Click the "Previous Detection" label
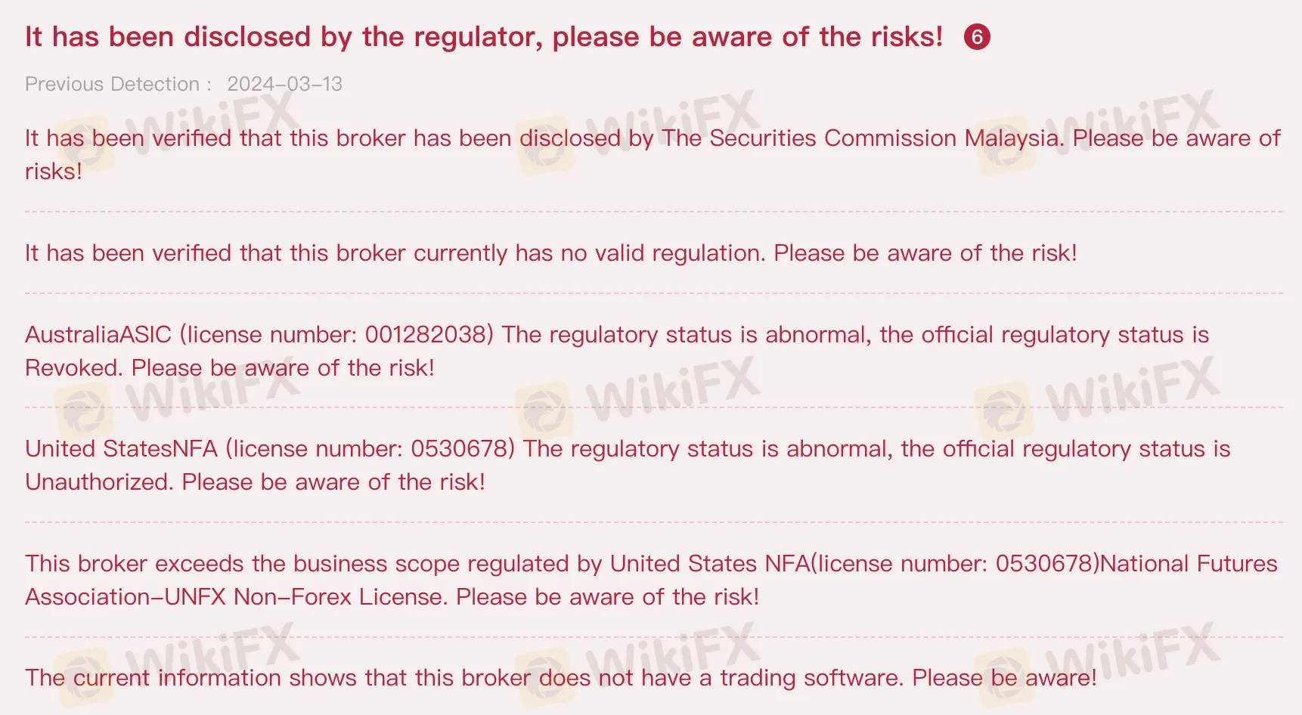 point(112,84)
